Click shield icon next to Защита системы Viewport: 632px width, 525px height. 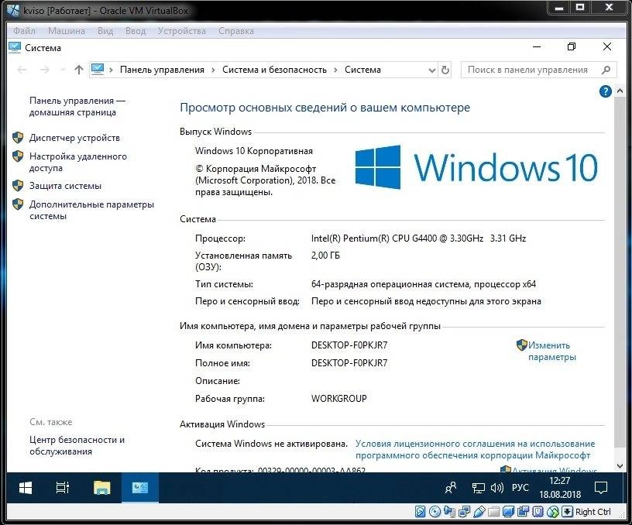pyautogui.click(x=18, y=185)
